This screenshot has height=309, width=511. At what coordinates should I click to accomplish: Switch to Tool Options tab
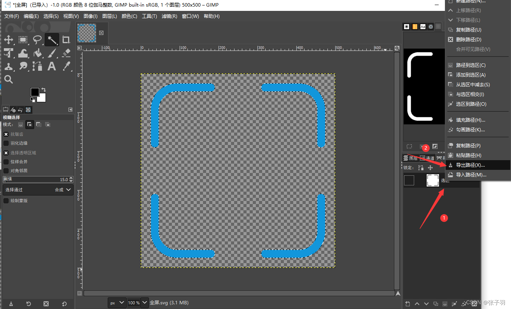[6, 110]
